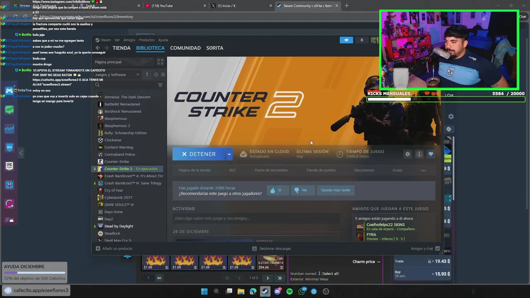This screenshot has width=530, height=298.
Task: Click the Add a product plus icon
Action: point(98,248)
